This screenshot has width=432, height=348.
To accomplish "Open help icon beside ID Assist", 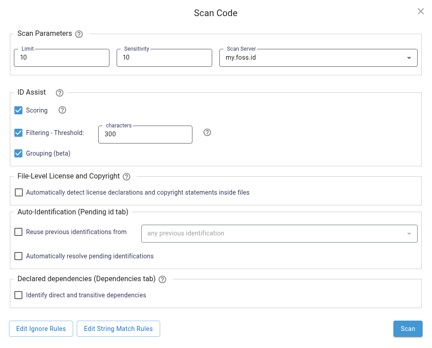I will [60, 93].
